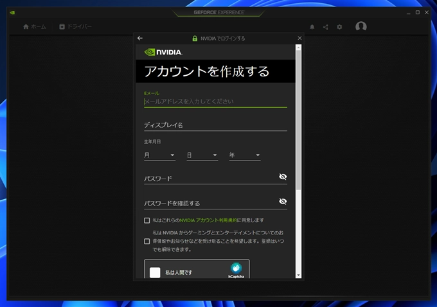Focus the Eメール address input field

[215, 101]
